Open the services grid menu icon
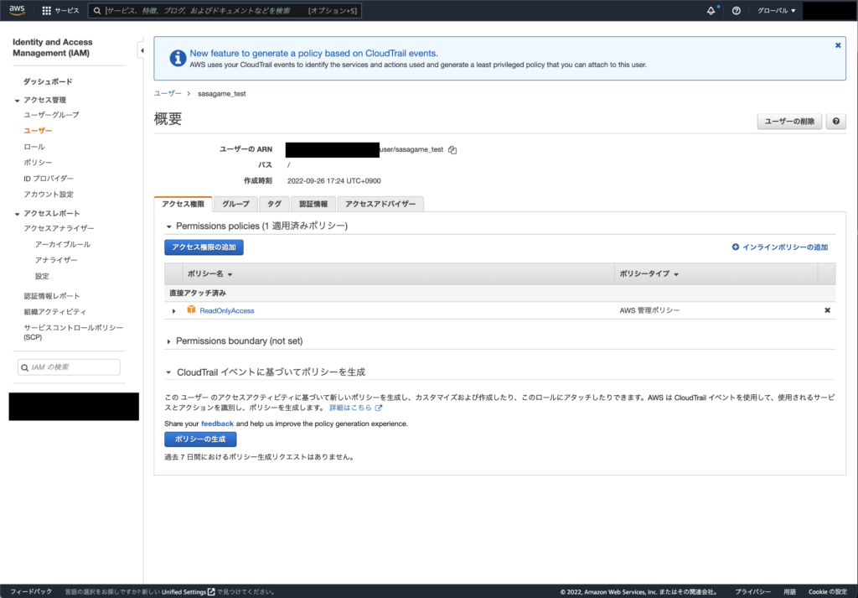Viewport: 858px width, 598px height. coord(46,11)
